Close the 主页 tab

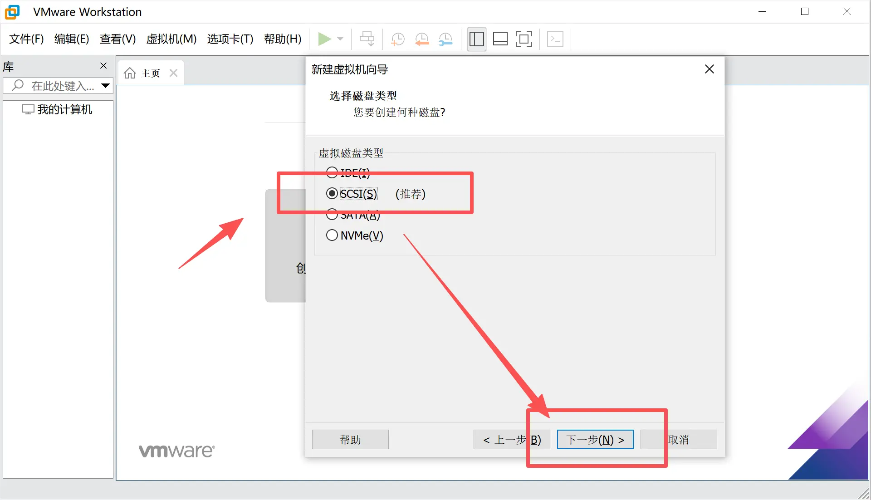tap(173, 73)
